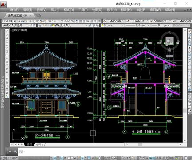Select the Zoom Window magnifier icon
The image size is (192, 160).
69,21
